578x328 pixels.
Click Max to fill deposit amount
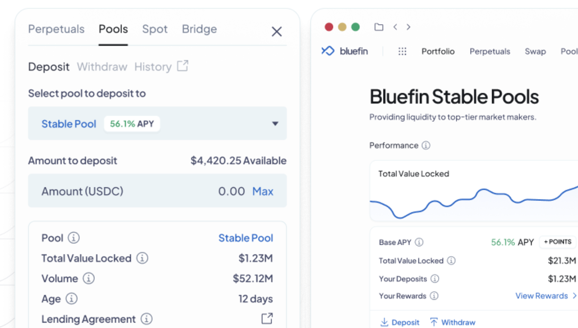[262, 191]
